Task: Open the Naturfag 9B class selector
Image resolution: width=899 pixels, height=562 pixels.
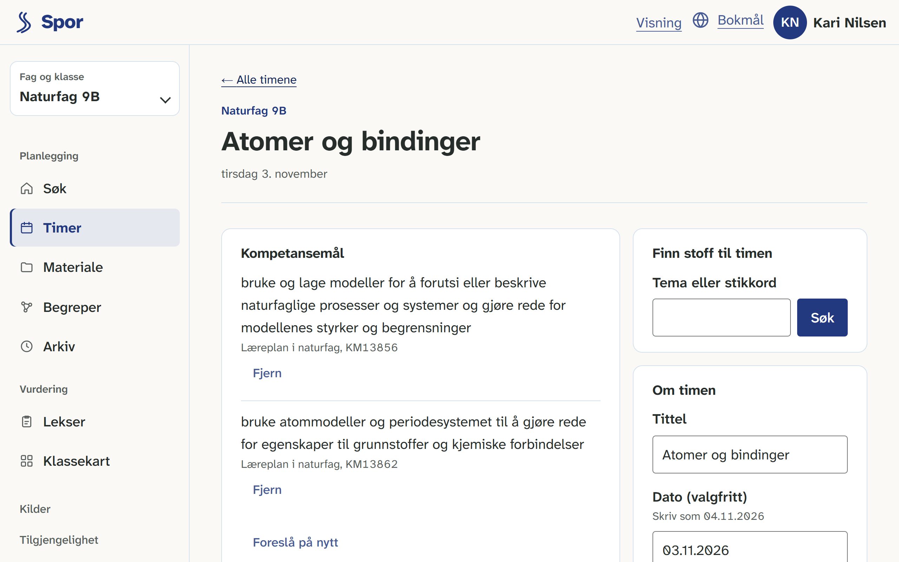Action: [x=95, y=89]
